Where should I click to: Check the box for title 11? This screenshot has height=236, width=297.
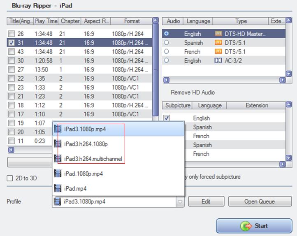tap(12, 141)
